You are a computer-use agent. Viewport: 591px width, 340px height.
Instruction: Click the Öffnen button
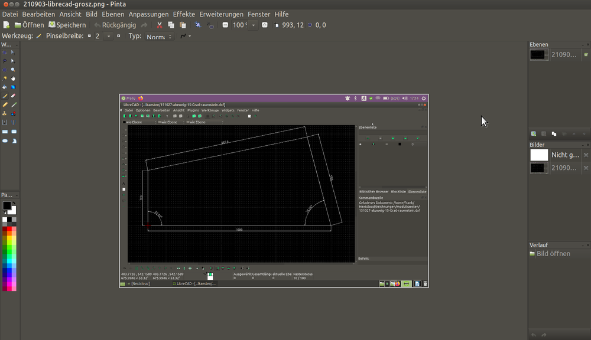[30, 25]
